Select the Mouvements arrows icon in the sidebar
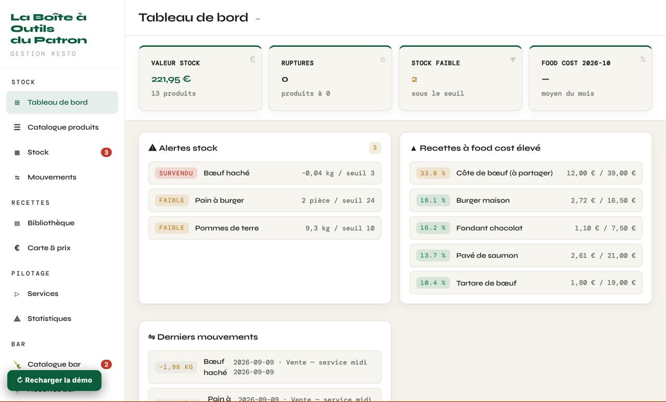 coord(17,177)
